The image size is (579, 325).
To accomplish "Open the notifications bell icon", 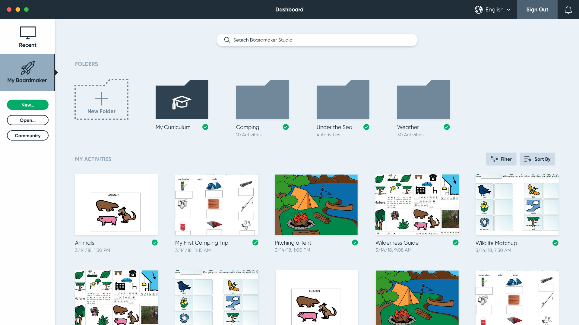I will pos(568,10).
